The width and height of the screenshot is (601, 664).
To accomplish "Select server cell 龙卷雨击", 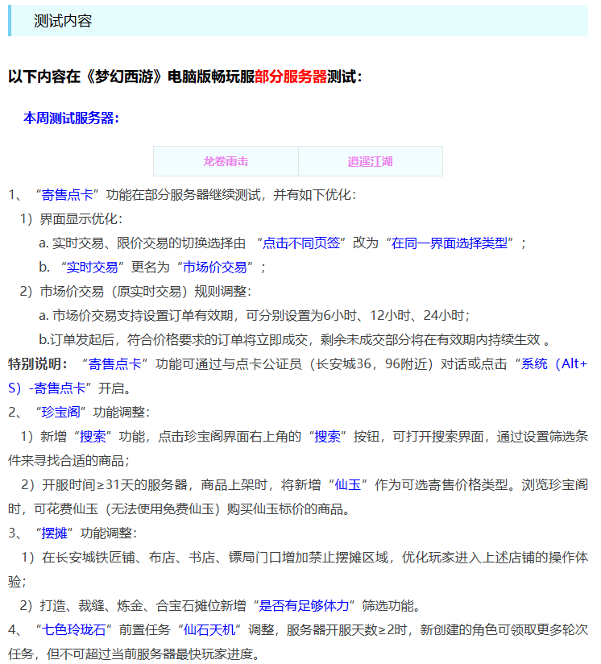I will point(226,161).
